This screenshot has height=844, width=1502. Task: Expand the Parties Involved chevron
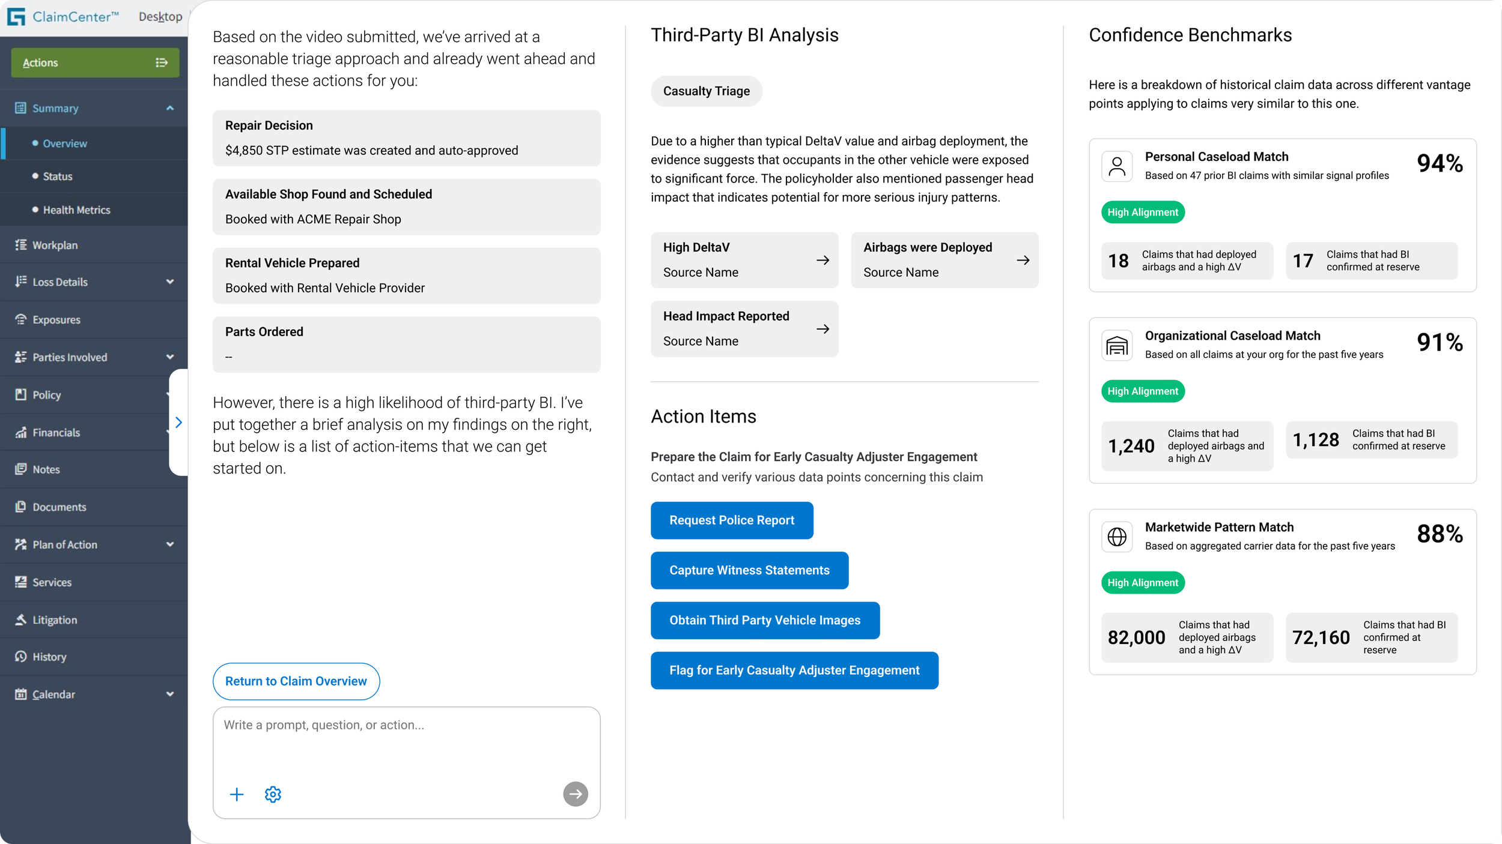point(170,357)
